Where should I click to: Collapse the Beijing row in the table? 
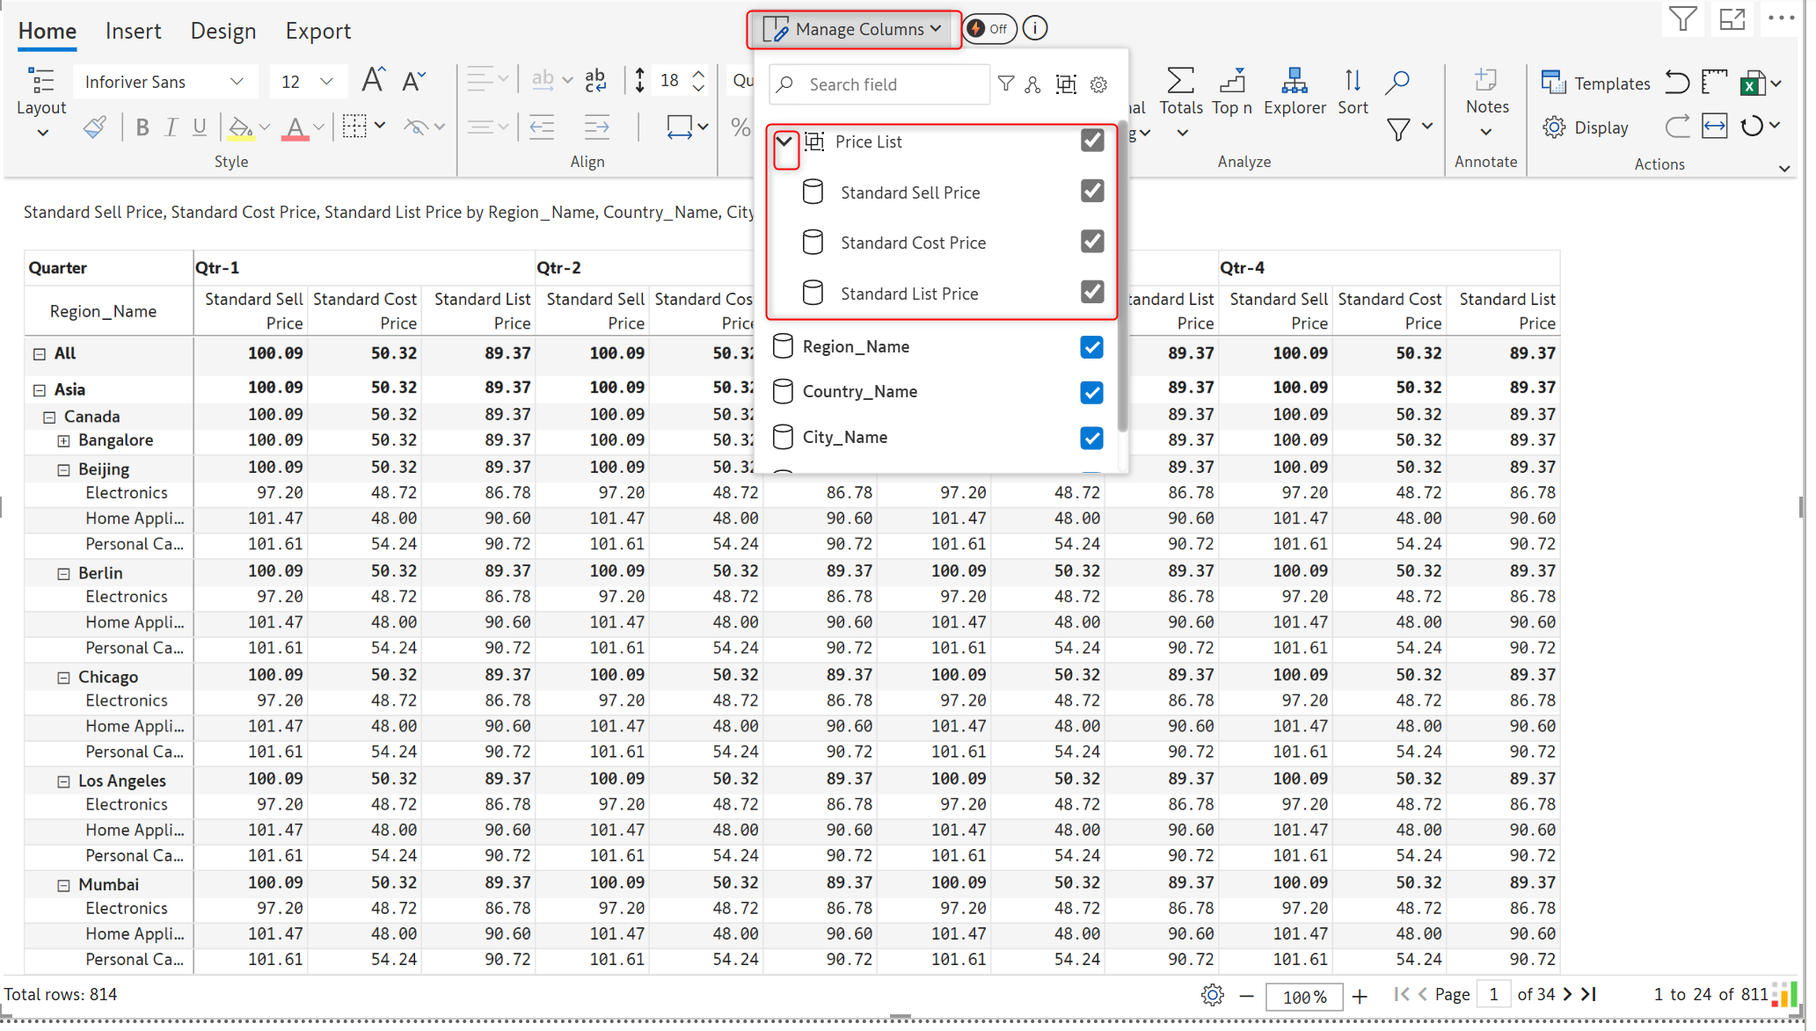pyautogui.click(x=63, y=469)
